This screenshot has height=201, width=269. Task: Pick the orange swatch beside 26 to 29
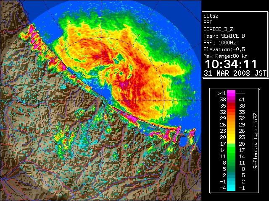point(231,125)
